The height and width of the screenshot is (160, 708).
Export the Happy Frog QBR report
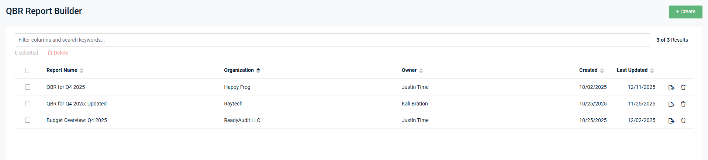pyautogui.click(x=671, y=87)
